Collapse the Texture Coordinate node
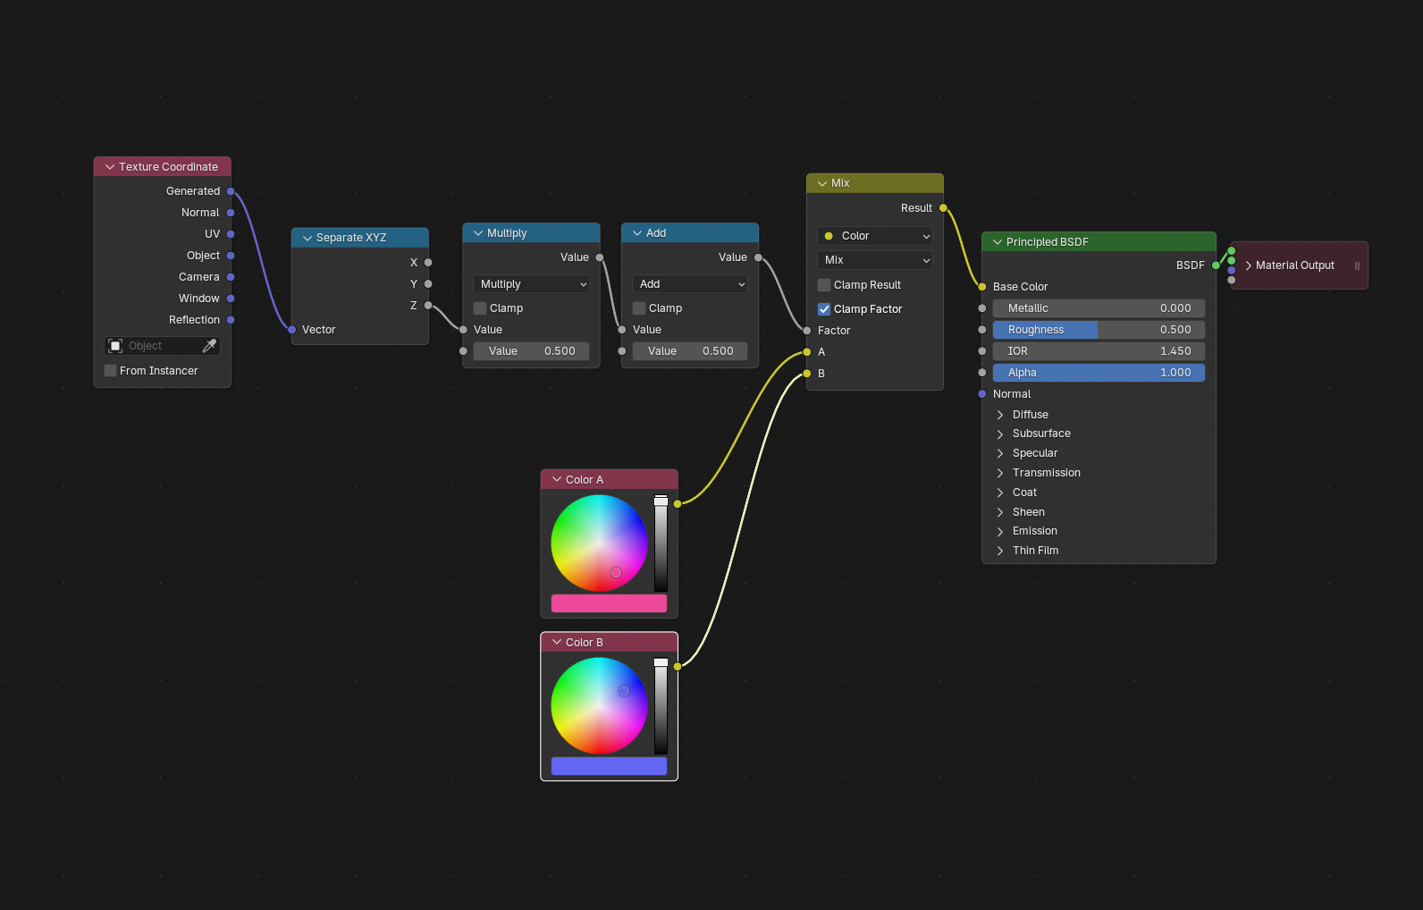This screenshot has width=1423, height=910. (x=110, y=167)
